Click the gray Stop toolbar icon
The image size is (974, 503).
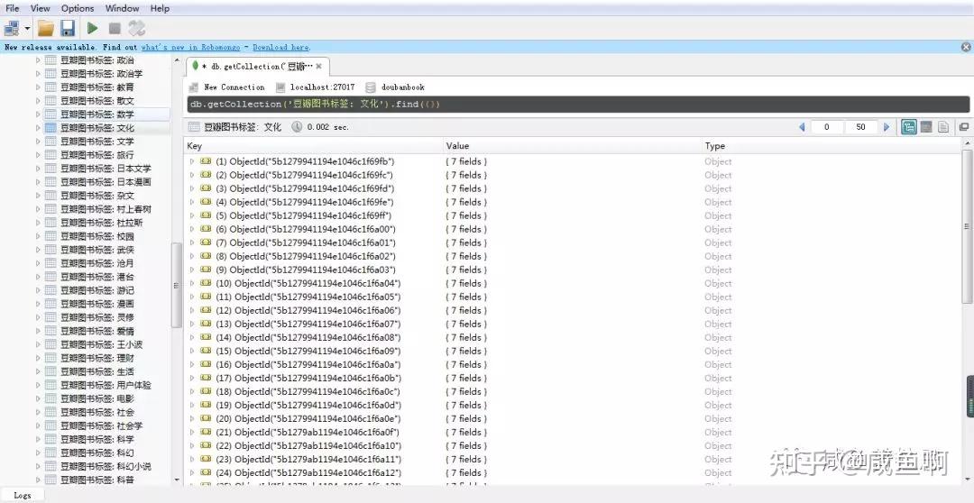point(115,28)
